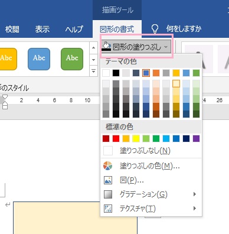Choose red standard color
This screenshot has height=234, width=229.
116,139
